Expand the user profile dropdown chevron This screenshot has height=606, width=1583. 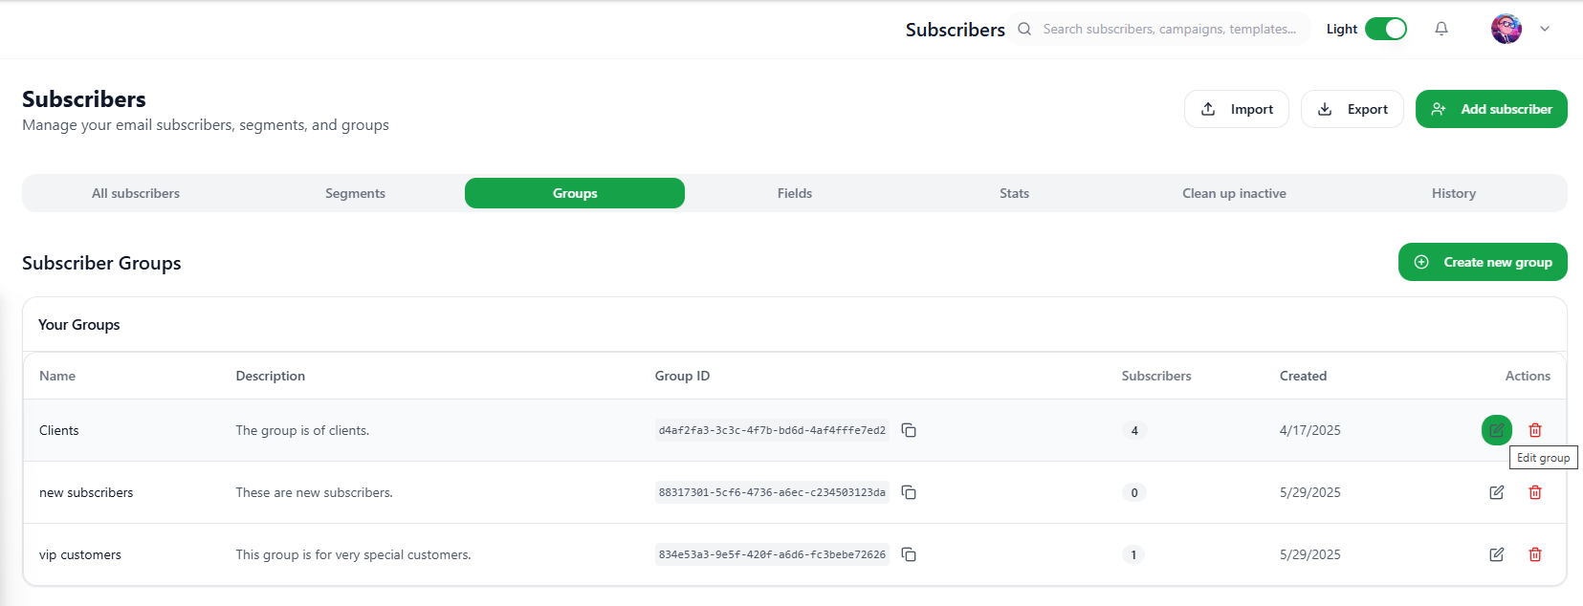pos(1545,29)
